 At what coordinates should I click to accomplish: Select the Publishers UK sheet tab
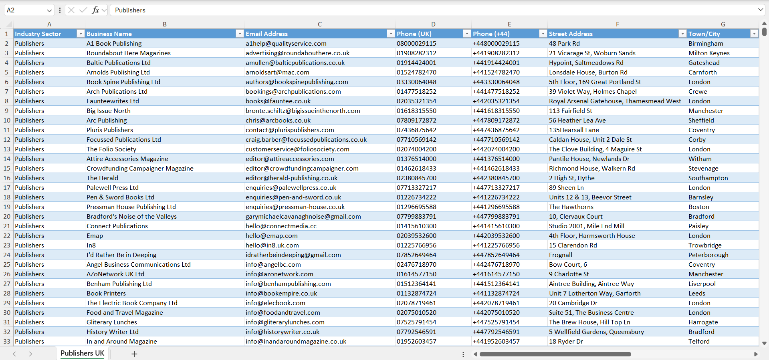(82, 353)
